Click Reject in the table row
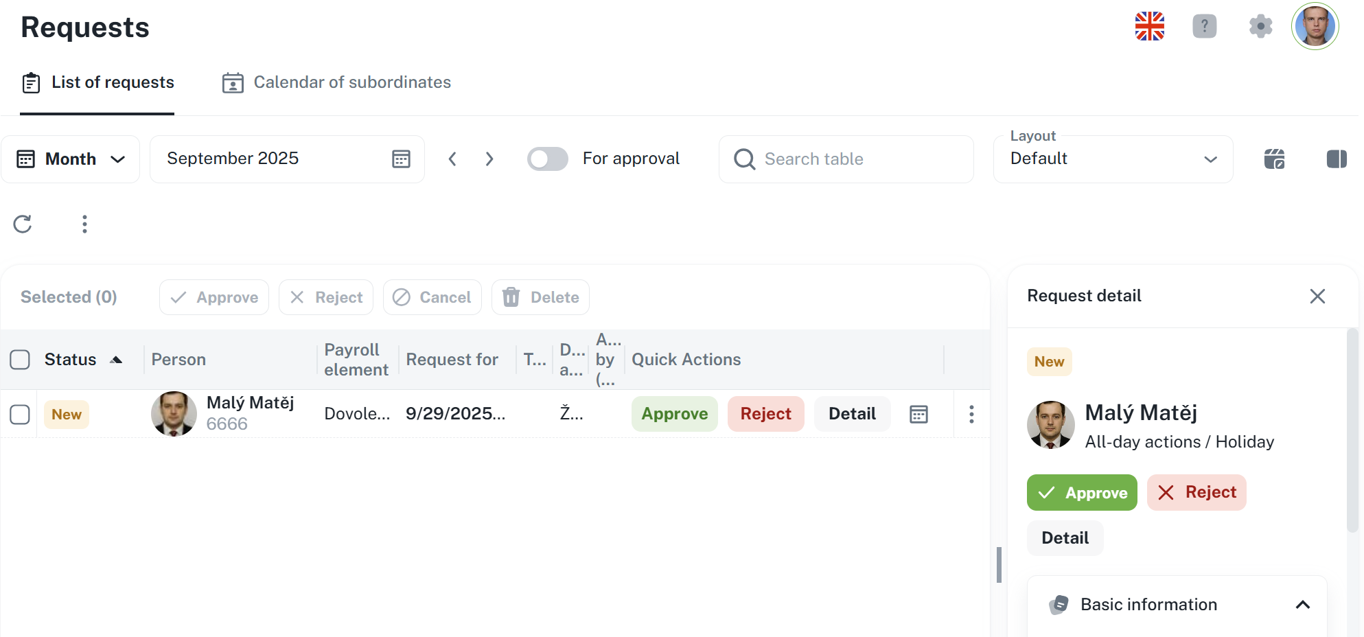Viewport: 1364px width, 637px height. click(x=765, y=414)
